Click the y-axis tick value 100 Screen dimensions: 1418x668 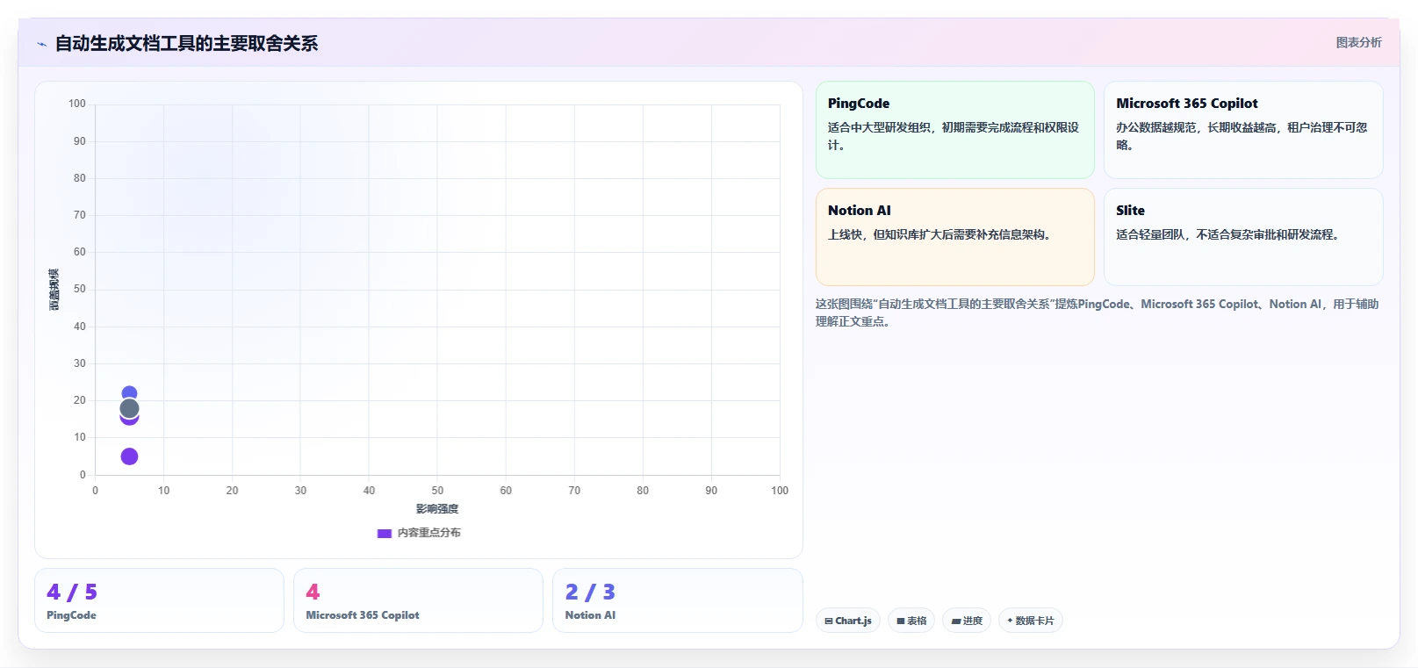[77, 104]
